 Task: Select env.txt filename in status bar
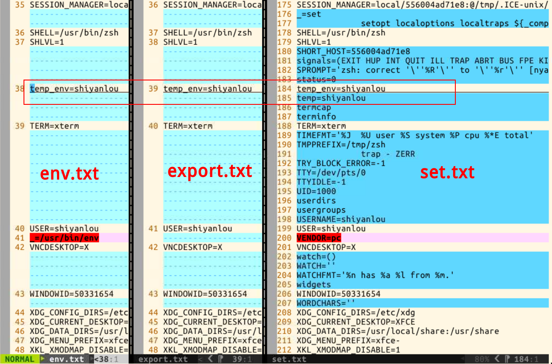click(x=66, y=359)
